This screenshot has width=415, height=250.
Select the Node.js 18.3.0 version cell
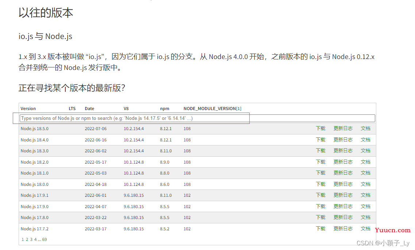[35, 151]
